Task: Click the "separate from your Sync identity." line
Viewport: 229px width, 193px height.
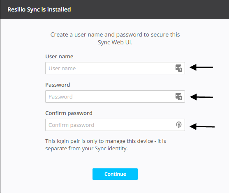Action: (86, 149)
